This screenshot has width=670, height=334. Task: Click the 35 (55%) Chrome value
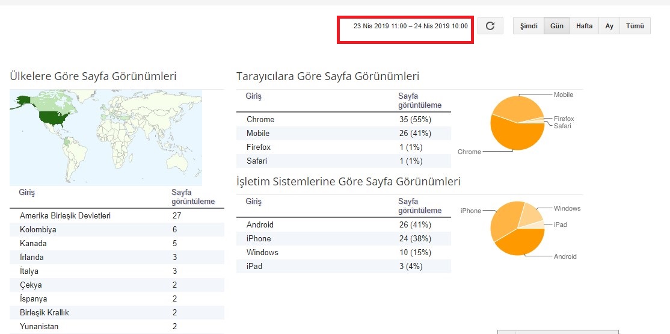point(416,119)
